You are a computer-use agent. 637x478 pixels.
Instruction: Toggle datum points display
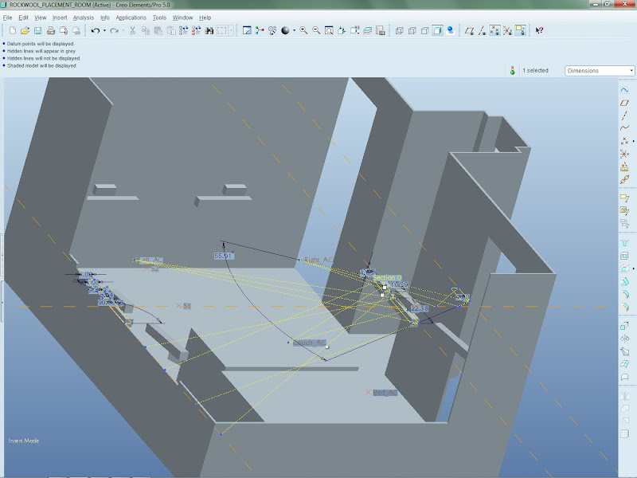pyautogui.click(x=494, y=30)
